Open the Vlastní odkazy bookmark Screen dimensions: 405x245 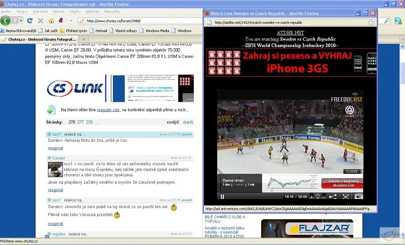[123, 31]
